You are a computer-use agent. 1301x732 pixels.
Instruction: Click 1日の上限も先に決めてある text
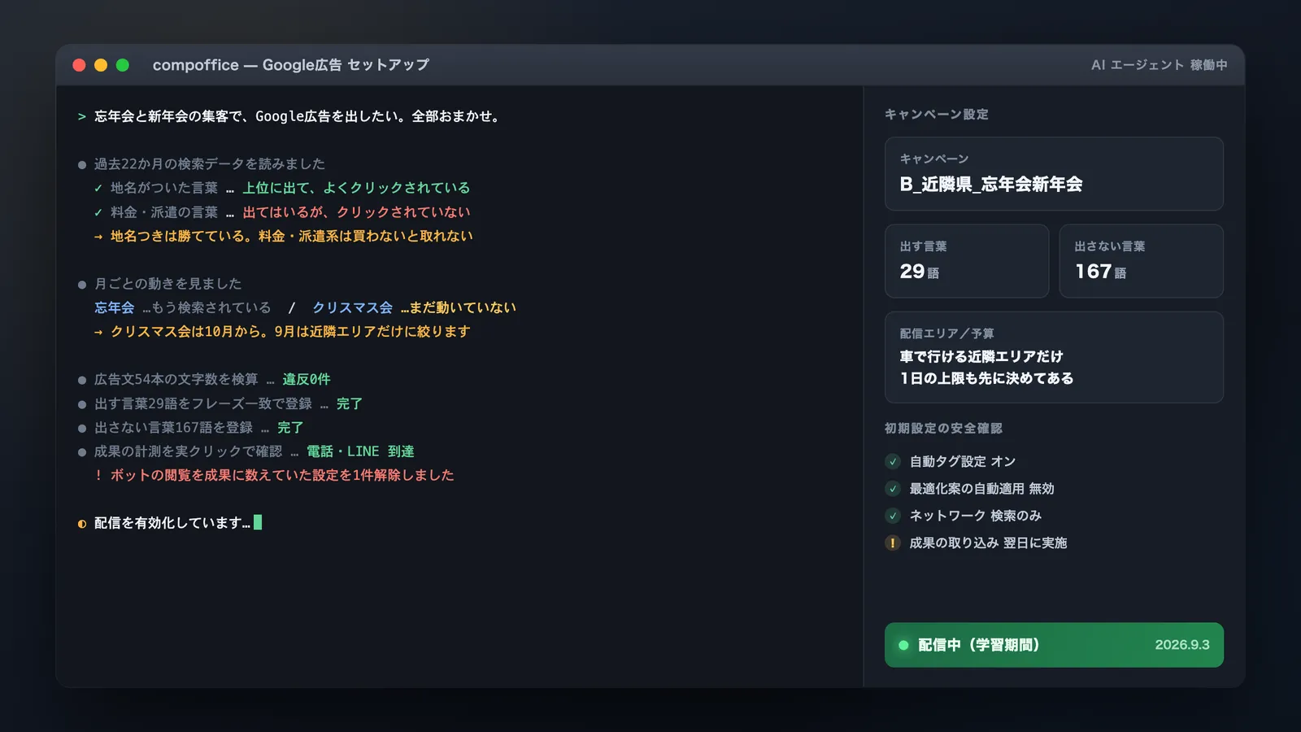pyautogui.click(x=986, y=379)
